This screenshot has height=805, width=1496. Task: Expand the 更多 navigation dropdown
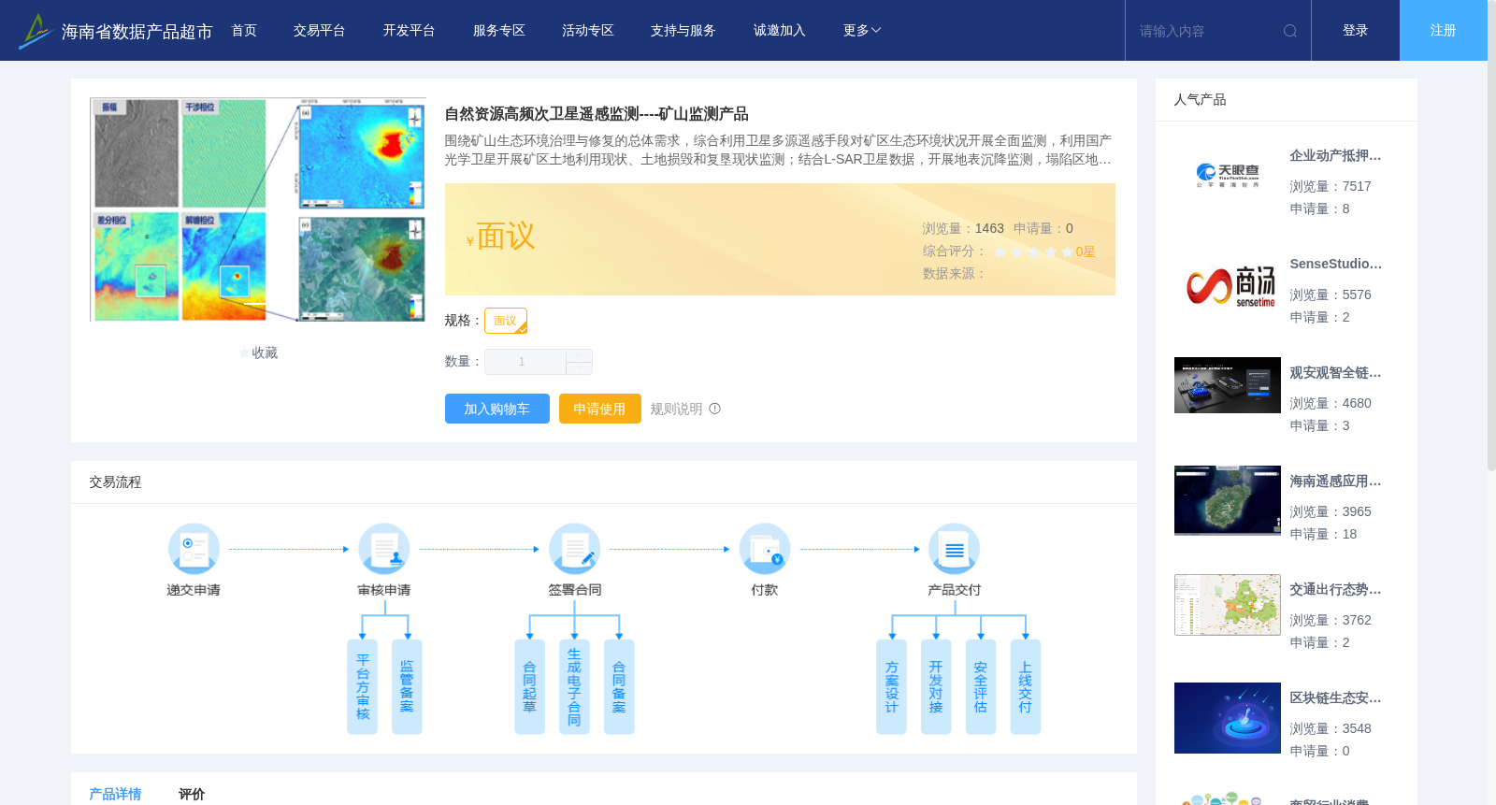click(x=862, y=31)
